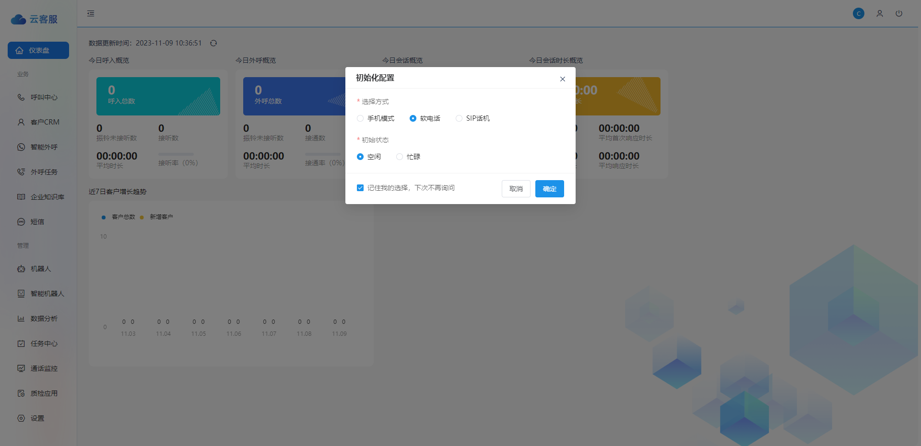The image size is (921, 446).
Task: Click the 外呼任务 icon
Action: tap(21, 172)
